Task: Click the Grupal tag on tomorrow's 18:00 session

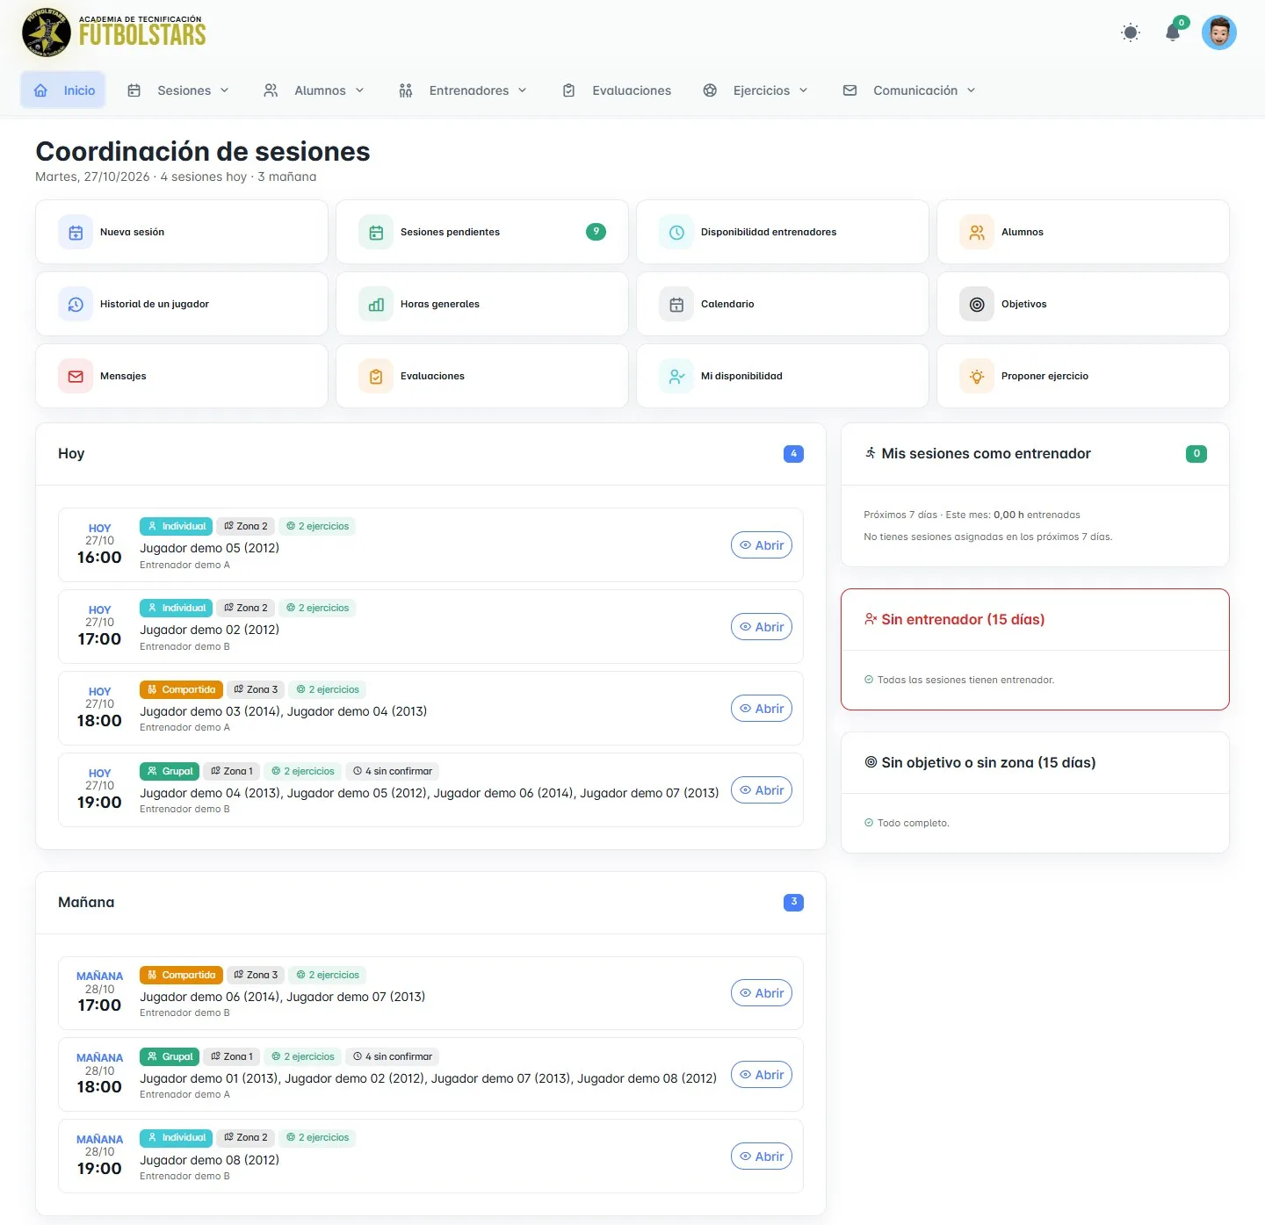Action: 170,1056
